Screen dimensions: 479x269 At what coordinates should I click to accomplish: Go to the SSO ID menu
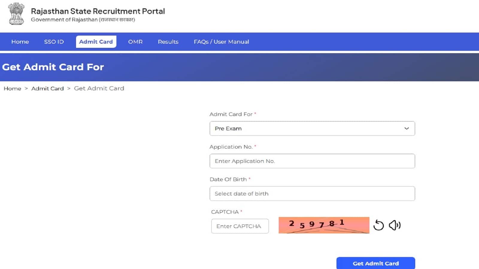coord(54,42)
